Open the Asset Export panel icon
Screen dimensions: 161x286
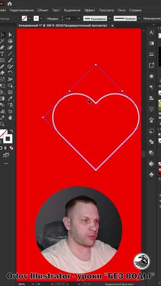151,65
